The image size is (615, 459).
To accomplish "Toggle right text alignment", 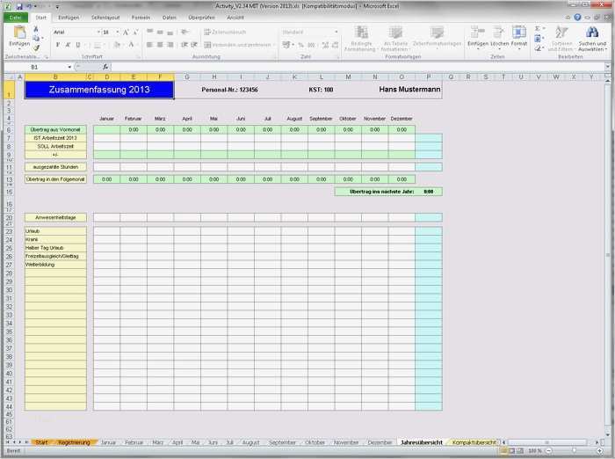I will pyautogui.click(x=170, y=45).
